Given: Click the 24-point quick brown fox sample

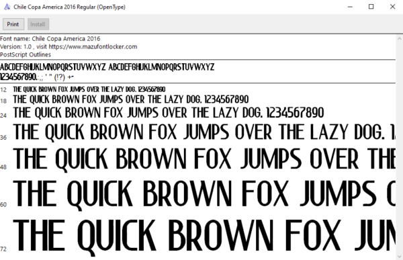Looking at the screenshot, I should tap(169, 113).
